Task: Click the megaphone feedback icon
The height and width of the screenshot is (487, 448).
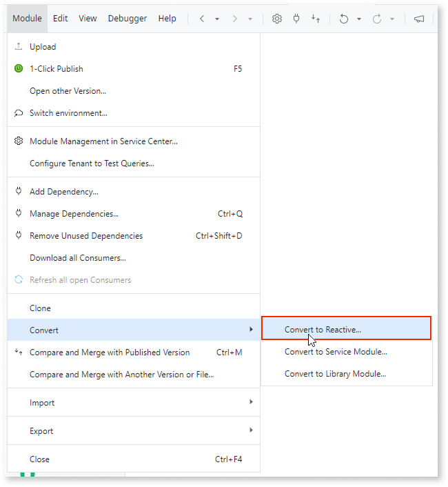Action: (x=419, y=19)
